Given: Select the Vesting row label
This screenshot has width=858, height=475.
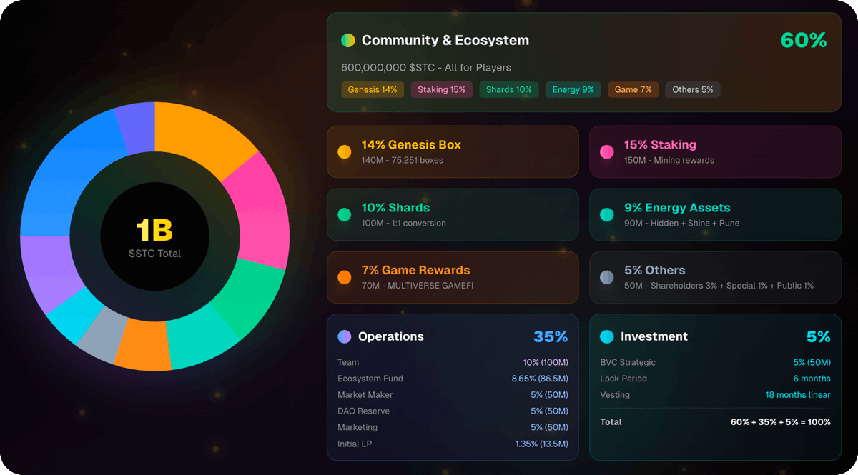Looking at the screenshot, I should coord(615,395).
